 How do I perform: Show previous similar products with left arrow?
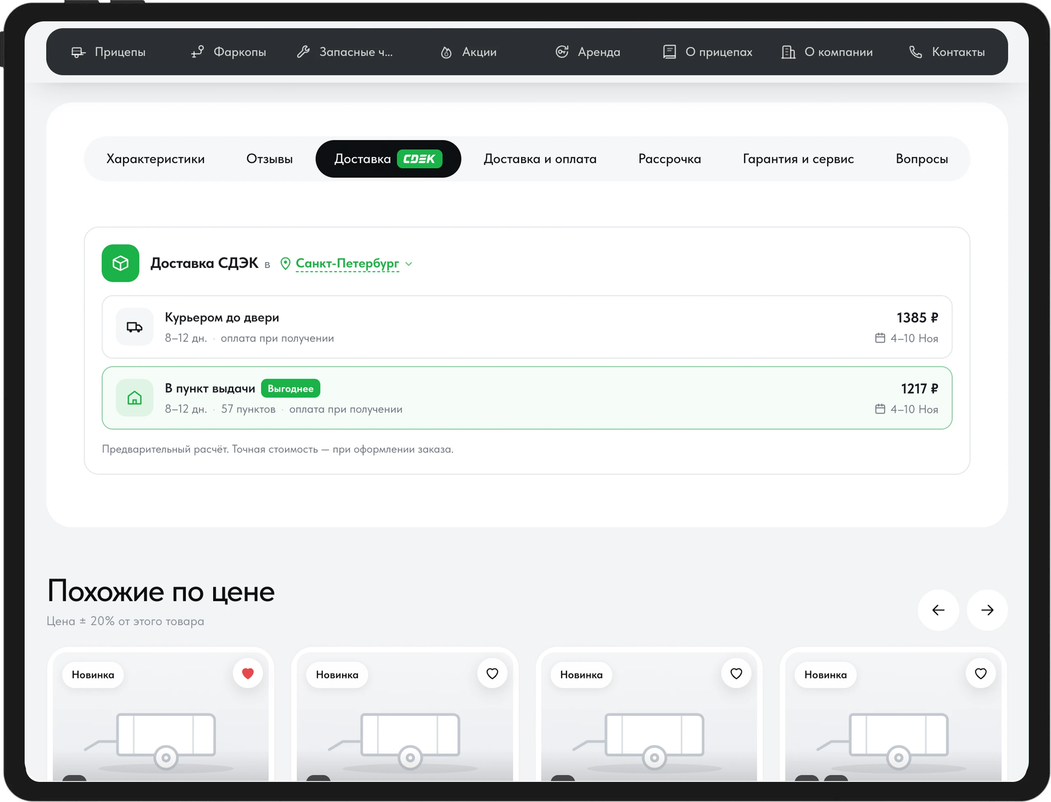[939, 610]
